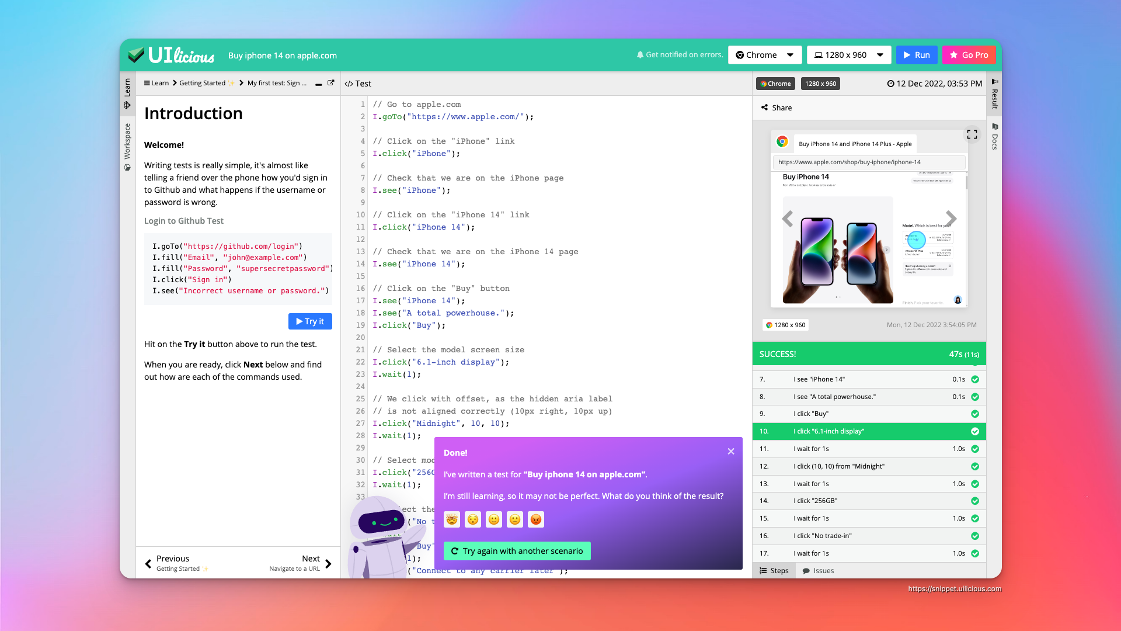Click the fullscreen expand icon on screenshot preview
1121x631 pixels.
972,134
